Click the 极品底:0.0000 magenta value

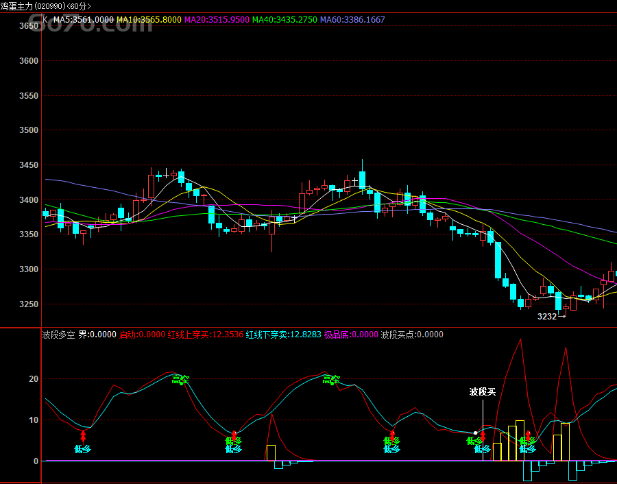click(x=351, y=335)
